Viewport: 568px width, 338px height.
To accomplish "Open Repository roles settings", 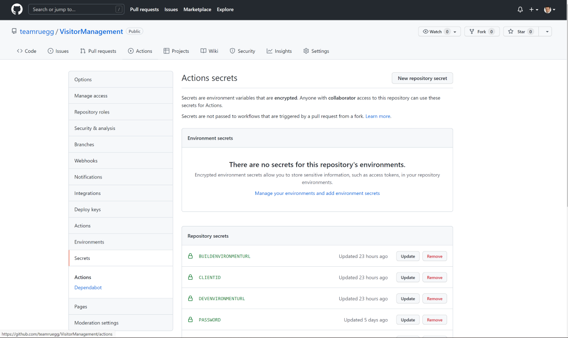I will click(x=120, y=112).
